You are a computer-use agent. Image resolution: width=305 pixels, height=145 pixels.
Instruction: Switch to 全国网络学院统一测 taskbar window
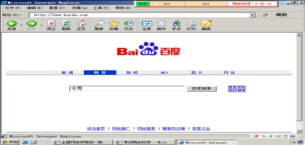coord(82,142)
